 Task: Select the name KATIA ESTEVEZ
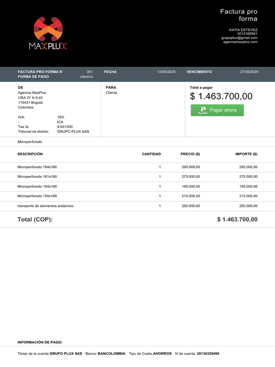pos(243,30)
